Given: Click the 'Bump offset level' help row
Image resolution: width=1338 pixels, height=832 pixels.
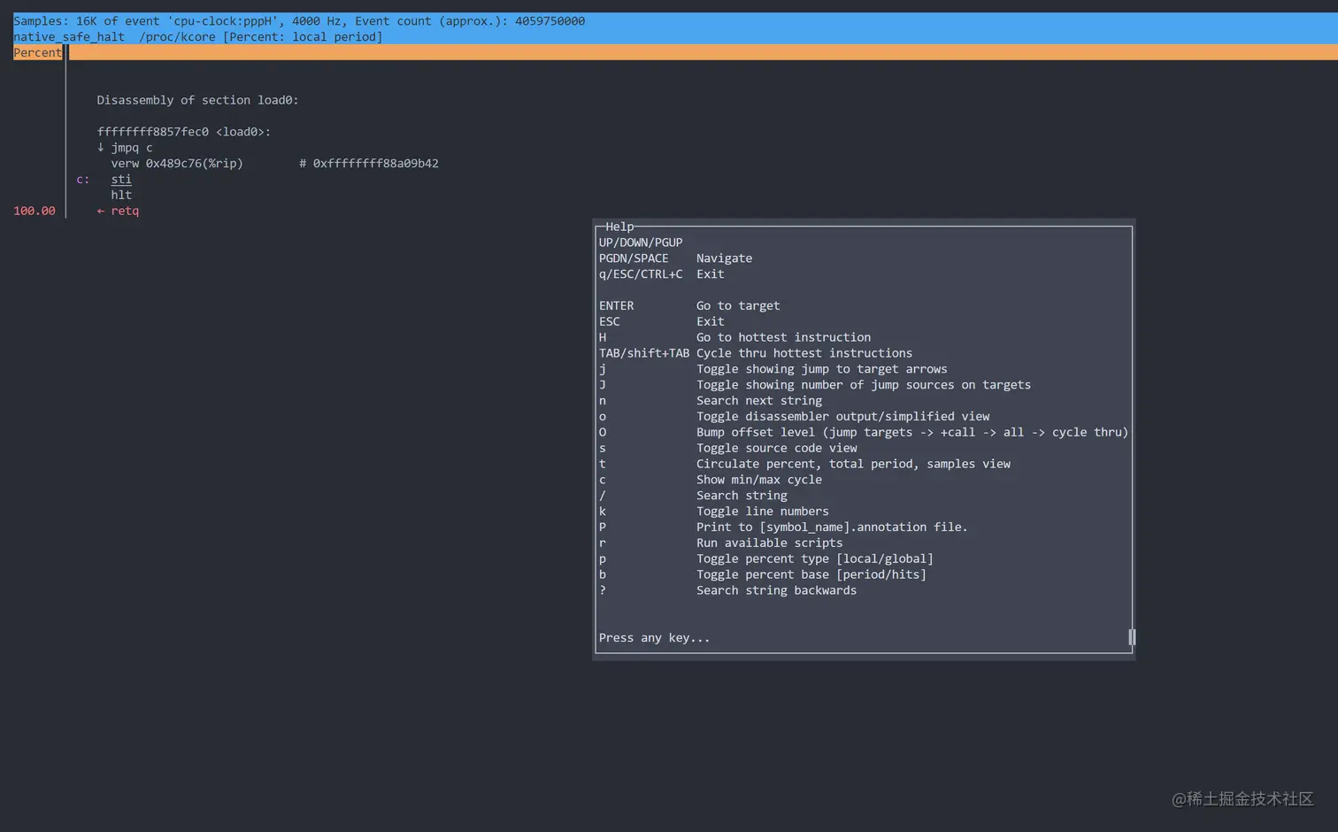Looking at the screenshot, I should [x=864, y=434].
